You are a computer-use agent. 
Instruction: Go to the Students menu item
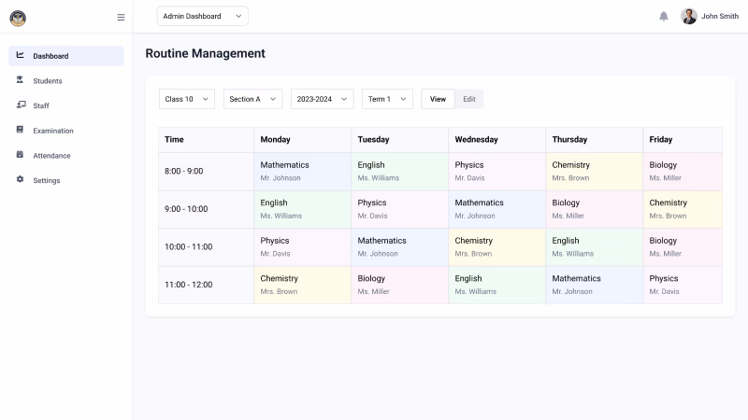click(66, 81)
